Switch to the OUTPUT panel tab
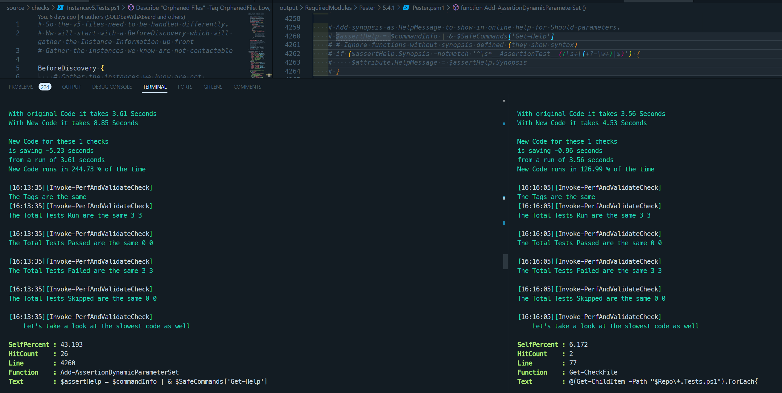Image resolution: width=782 pixels, height=393 pixels. (x=71, y=87)
